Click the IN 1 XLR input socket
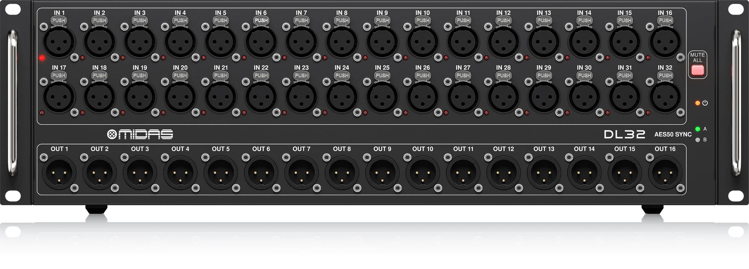The width and height of the screenshot is (749, 269). [59, 42]
